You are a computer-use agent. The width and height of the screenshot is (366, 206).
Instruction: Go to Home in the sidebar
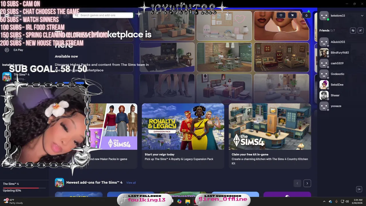pos(17,15)
